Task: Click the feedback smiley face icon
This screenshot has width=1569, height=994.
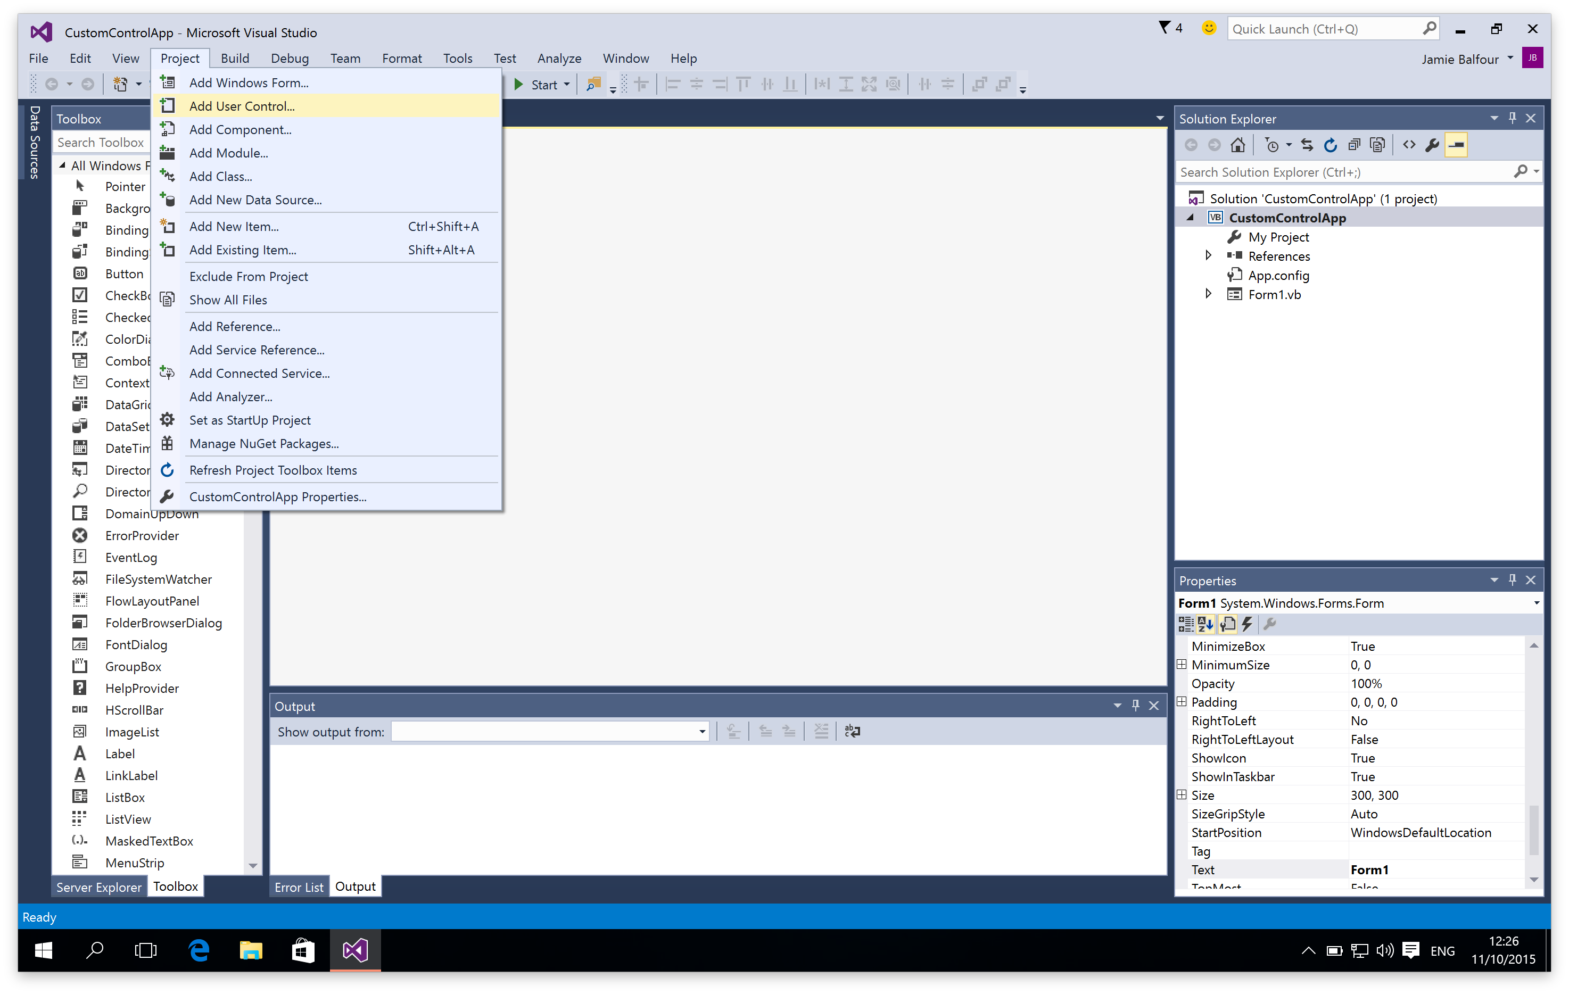Action: pos(1209,28)
